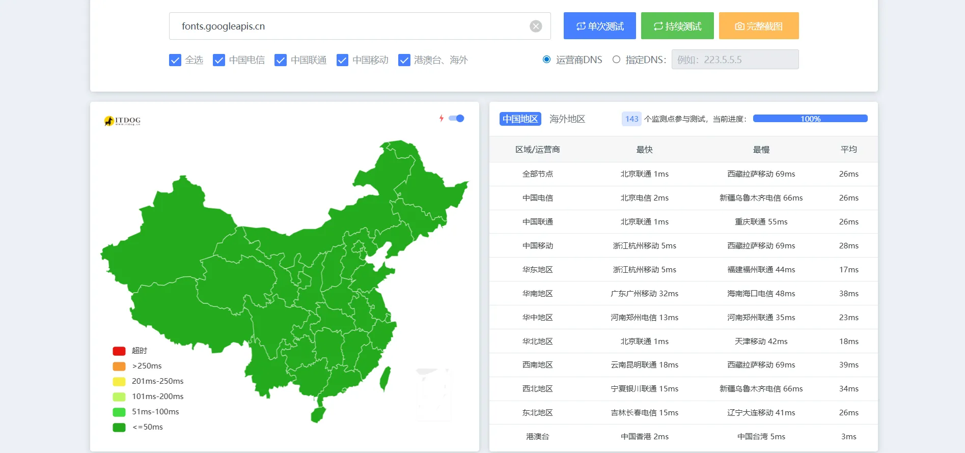Viewport: 965px width, 453px height.
Task: Click the ITDOG logo above the map
Action: (122, 121)
